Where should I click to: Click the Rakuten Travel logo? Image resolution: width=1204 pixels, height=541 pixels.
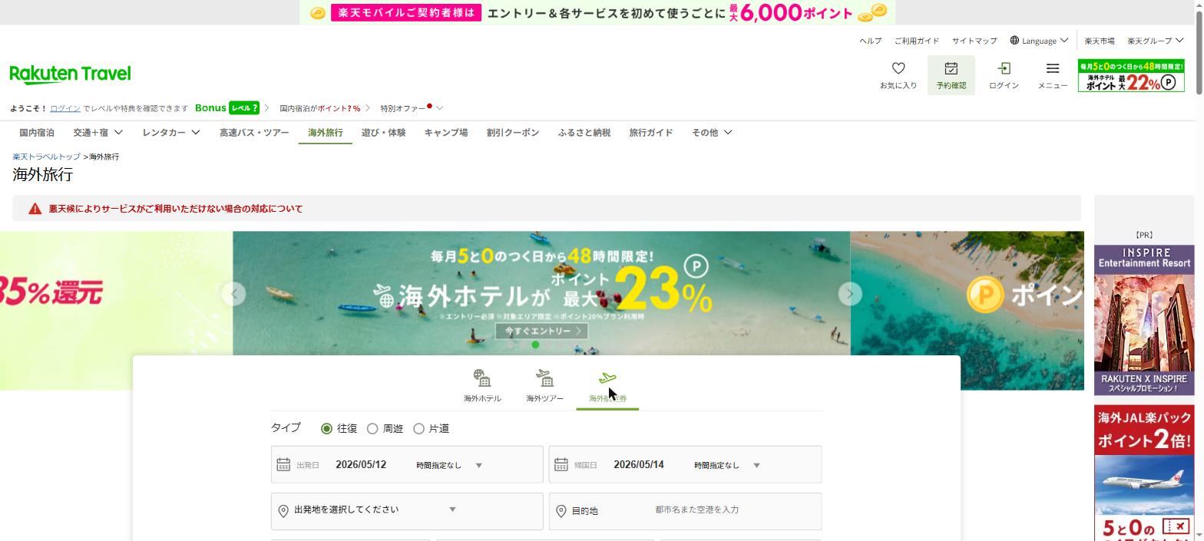coord(70,74)
